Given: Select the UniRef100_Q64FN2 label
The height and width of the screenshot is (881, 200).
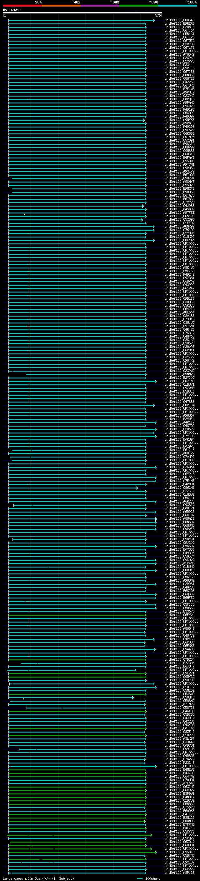Looking at the screenshot, I should click(179, 776).
